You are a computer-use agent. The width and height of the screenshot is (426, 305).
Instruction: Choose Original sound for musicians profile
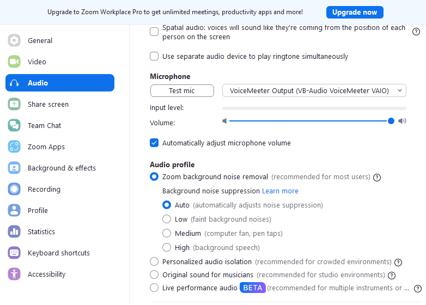[154, 274]
